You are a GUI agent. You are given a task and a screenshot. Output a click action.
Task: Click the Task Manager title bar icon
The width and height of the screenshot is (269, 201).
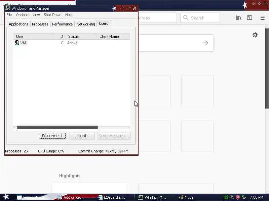(x=8, y=8)
